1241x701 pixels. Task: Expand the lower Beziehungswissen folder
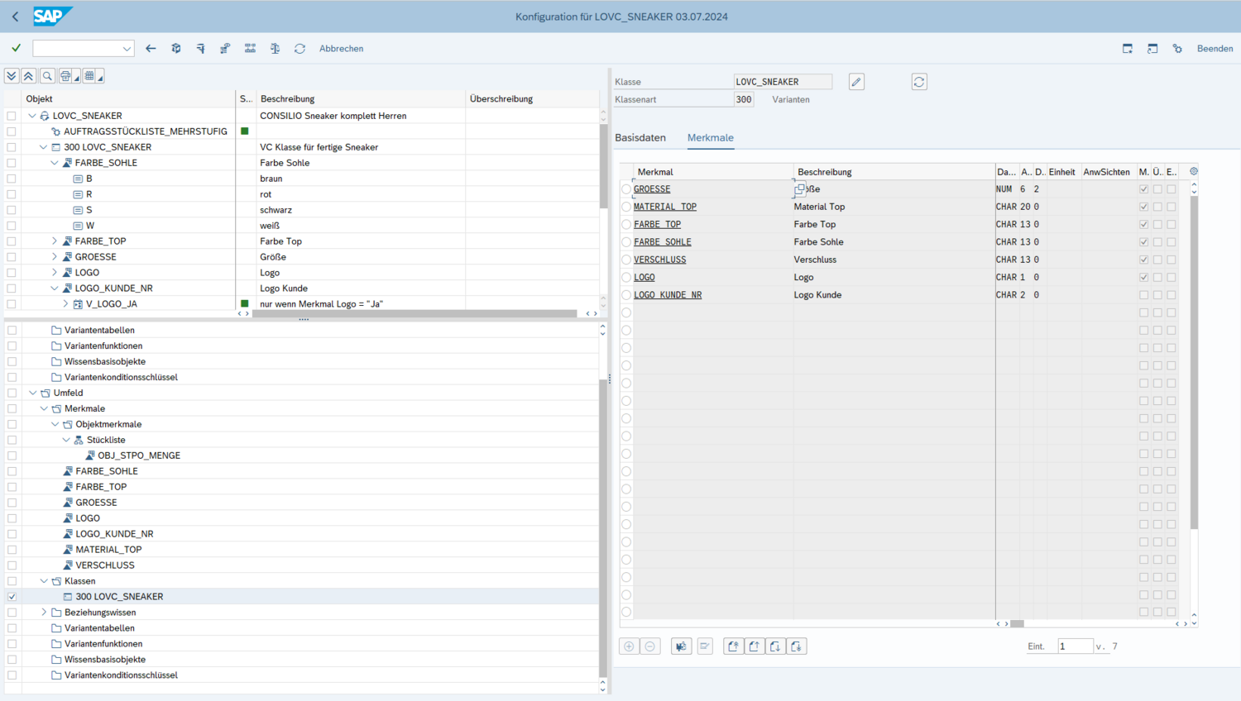(44, 613)
